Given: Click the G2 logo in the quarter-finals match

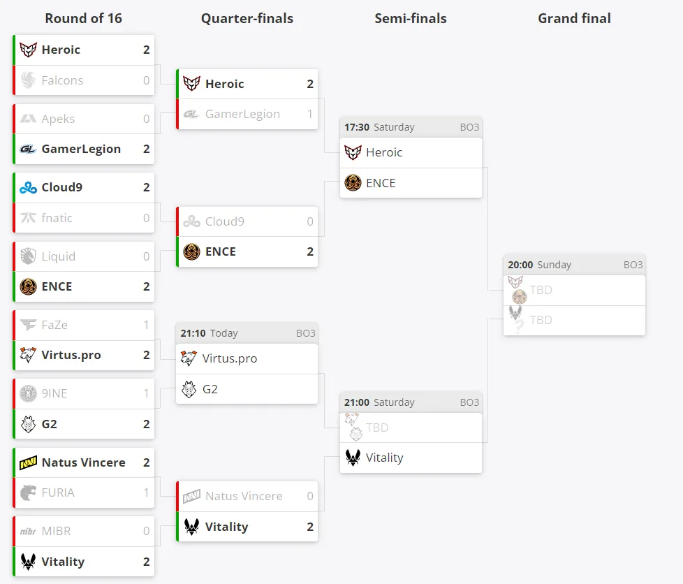Looking at the screenshot, I should (x=189, y=389).
